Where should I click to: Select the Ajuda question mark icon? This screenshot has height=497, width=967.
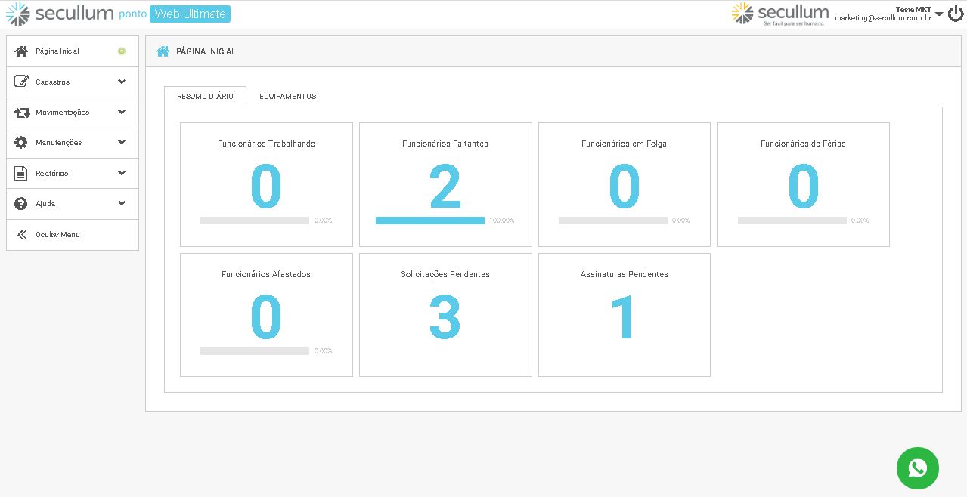coord(20,203)
